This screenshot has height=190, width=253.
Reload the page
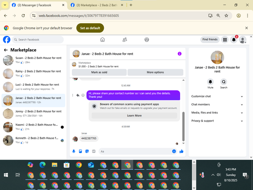(x=23, y=16)
